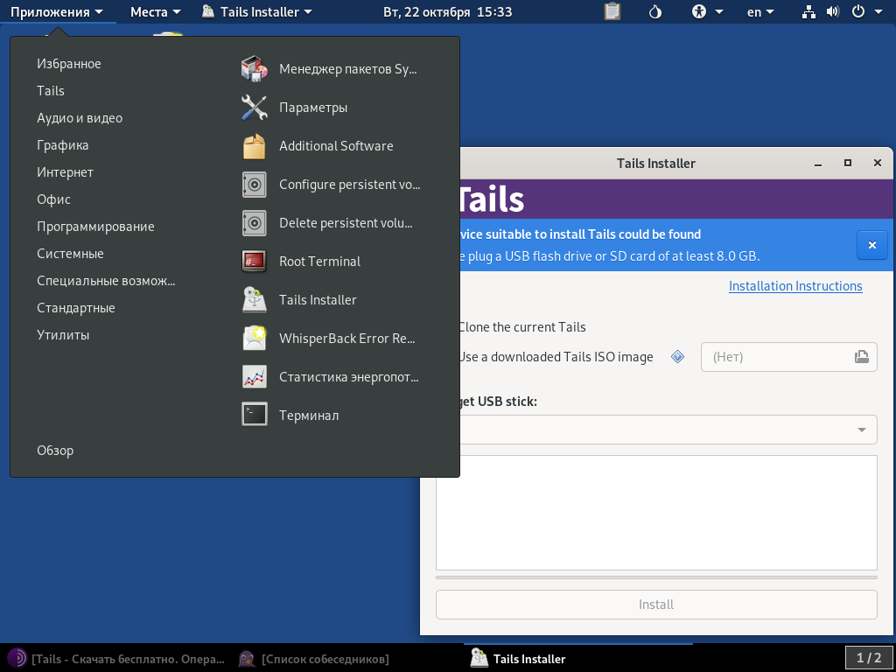This screenshot has width=896, height=672.
Task: Open Synaptic package manager icon
Action: coord(255,69)
